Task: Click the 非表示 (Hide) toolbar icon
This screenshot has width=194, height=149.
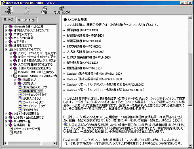Action: pyautogui.click(x=9, y=10)
